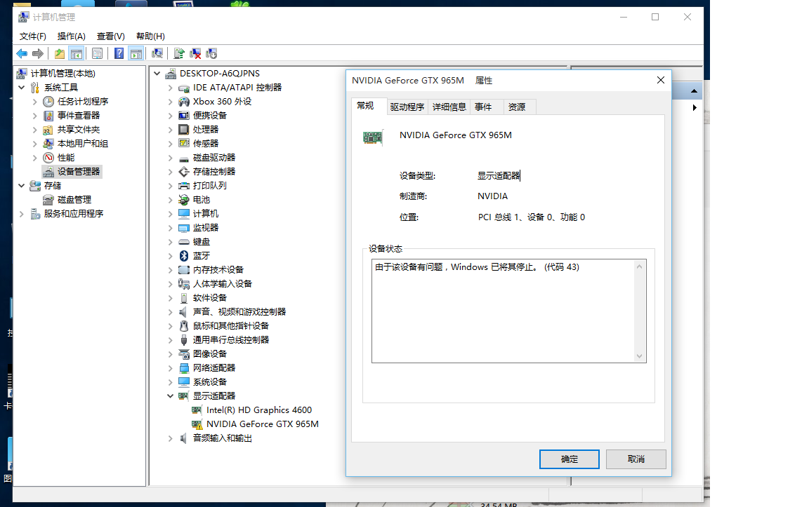Select Disk Management 磁盘管理

[x=74, y=199]
